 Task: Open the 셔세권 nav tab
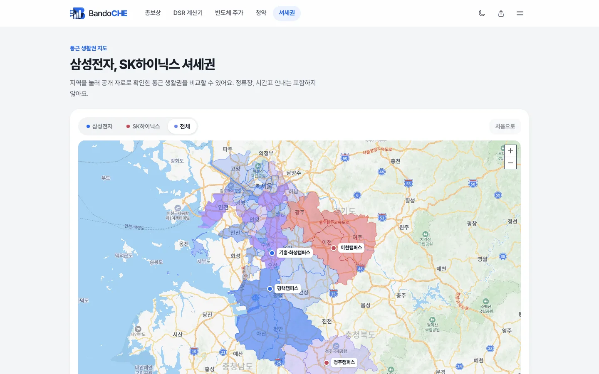click(287, 13)
